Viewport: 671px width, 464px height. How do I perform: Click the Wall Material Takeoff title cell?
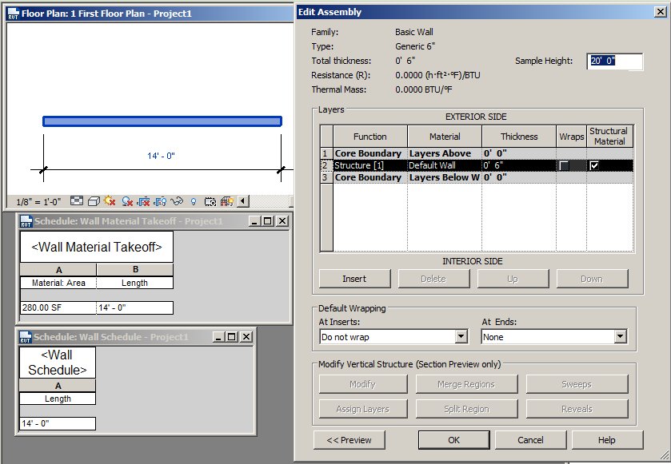97,247
